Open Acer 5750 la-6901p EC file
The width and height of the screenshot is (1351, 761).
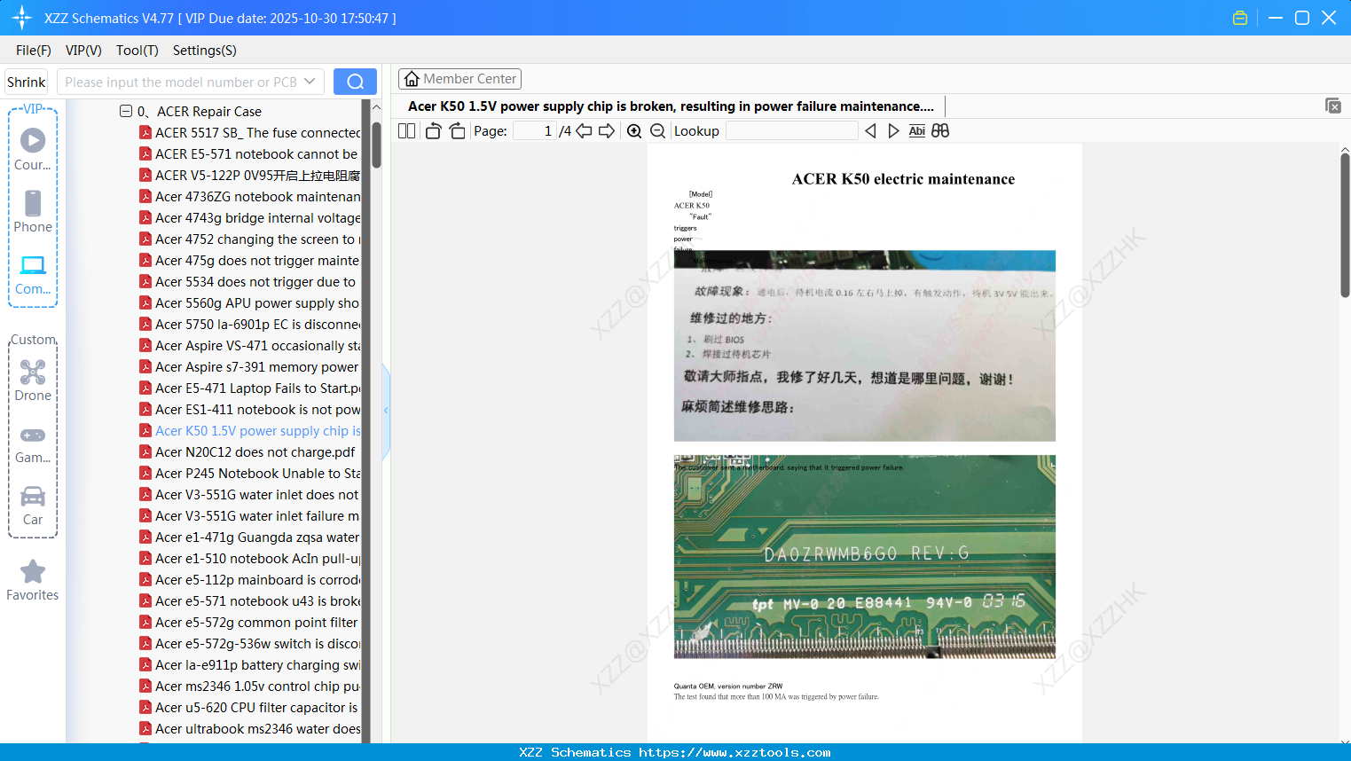[x=257, y=324]
